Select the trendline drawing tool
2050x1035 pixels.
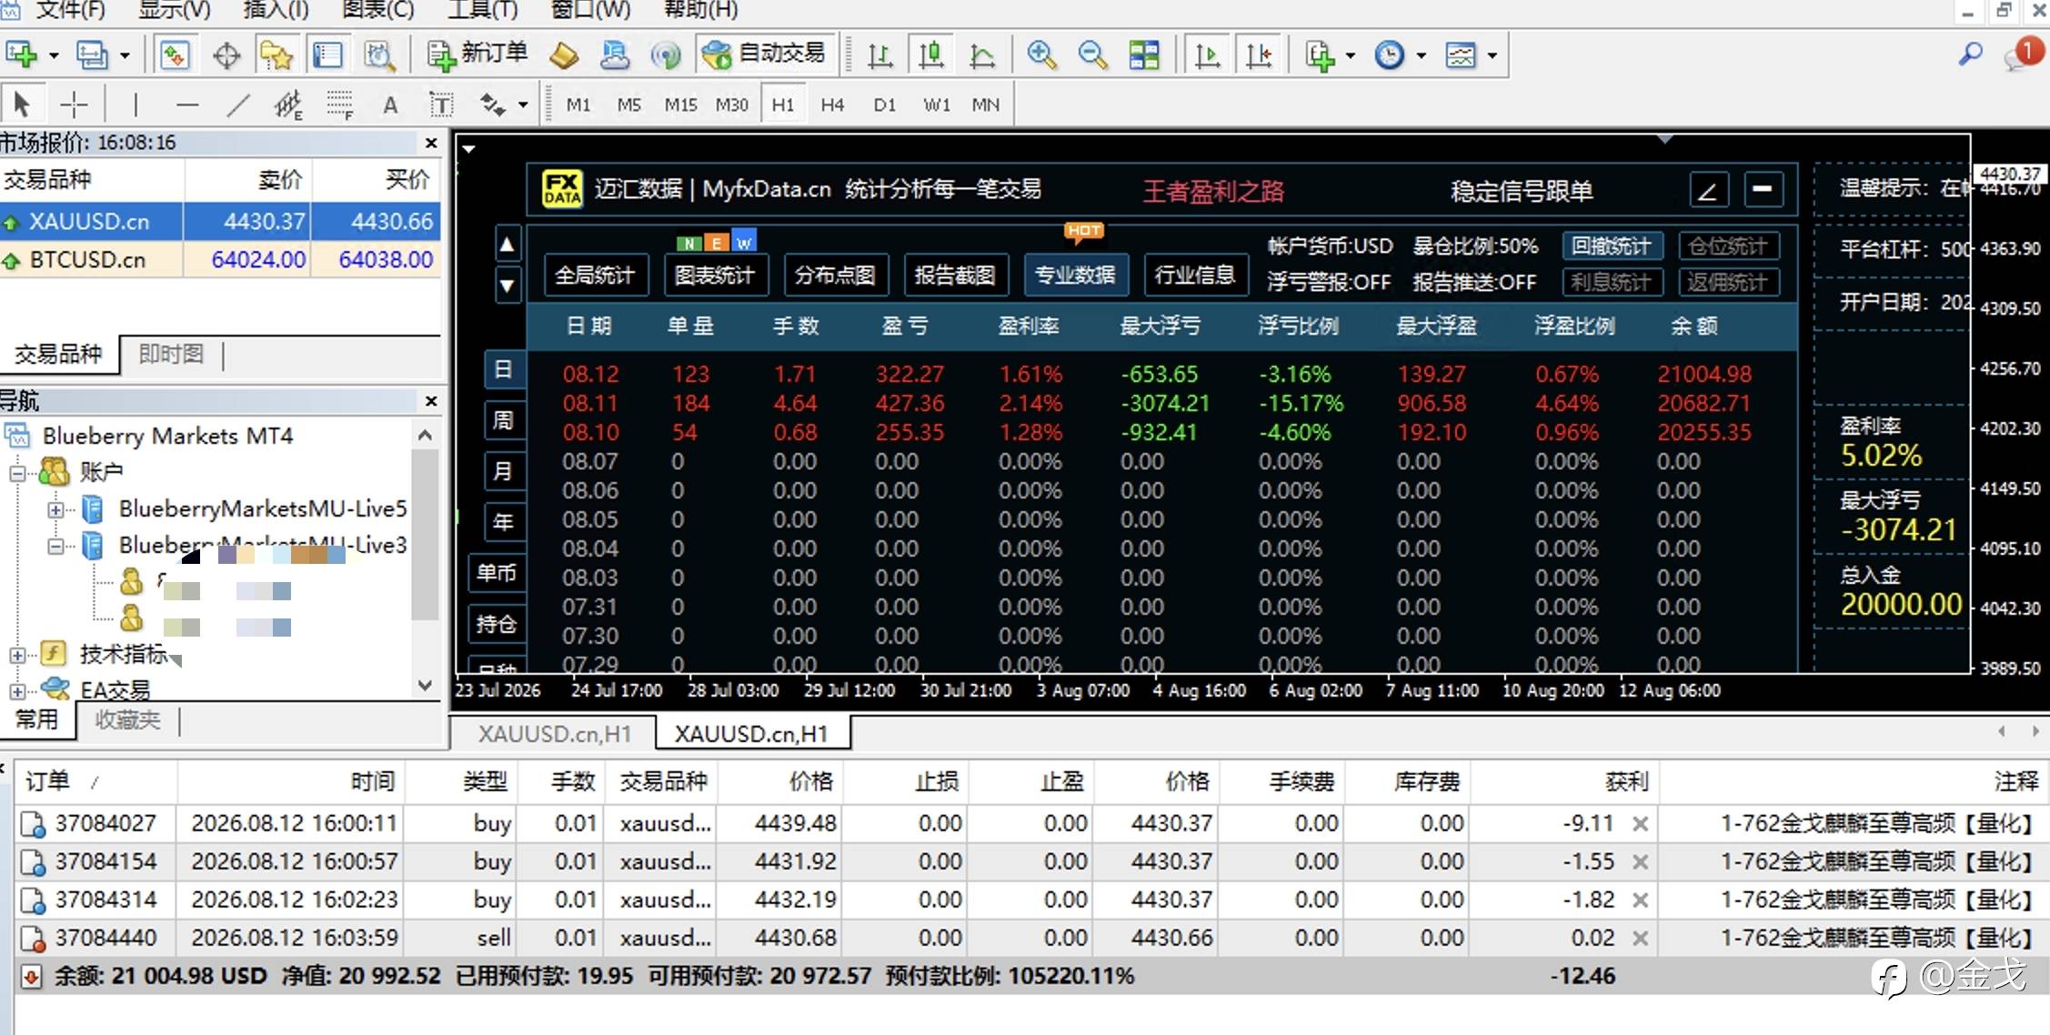click(238, 105)
